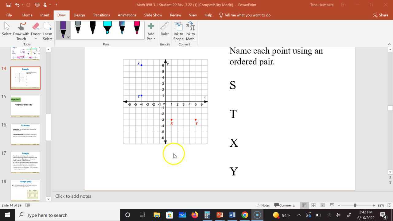Switch to the Animations tab
The height and width of the screenshot is (221, 393).
pos(127,15)
